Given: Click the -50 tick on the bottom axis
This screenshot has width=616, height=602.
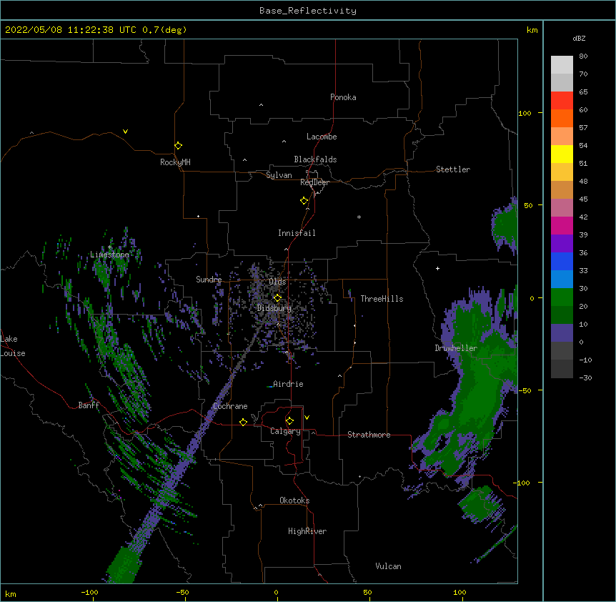Looking at the screenshot, I should [x=182, y=592].
